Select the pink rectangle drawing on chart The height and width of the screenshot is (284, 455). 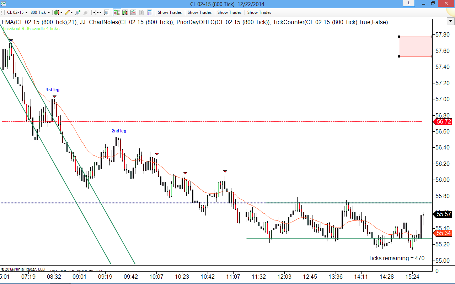point(416,46)
